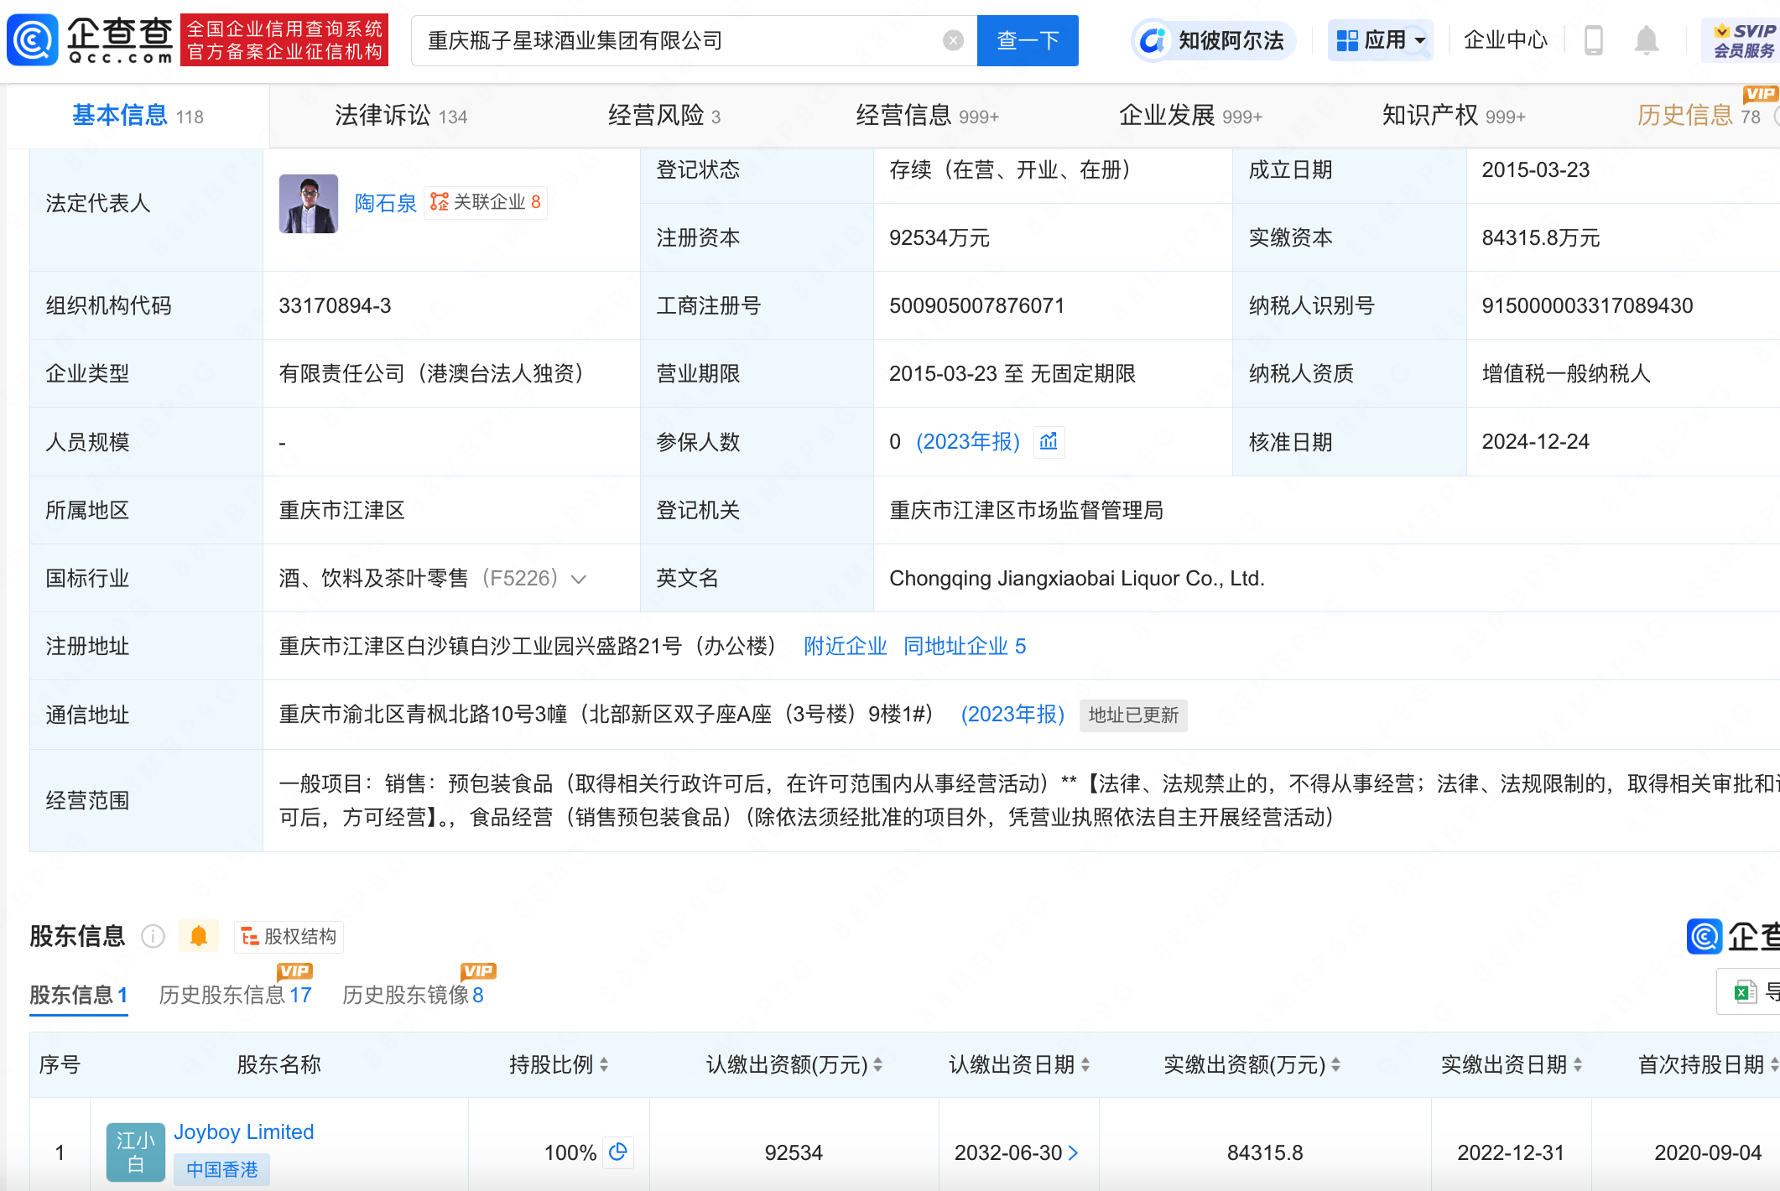Open 企业中心 enterprise center
Image resolution: width=1780 pixels, height=1191 pixels.
(x=1505, y=40)
